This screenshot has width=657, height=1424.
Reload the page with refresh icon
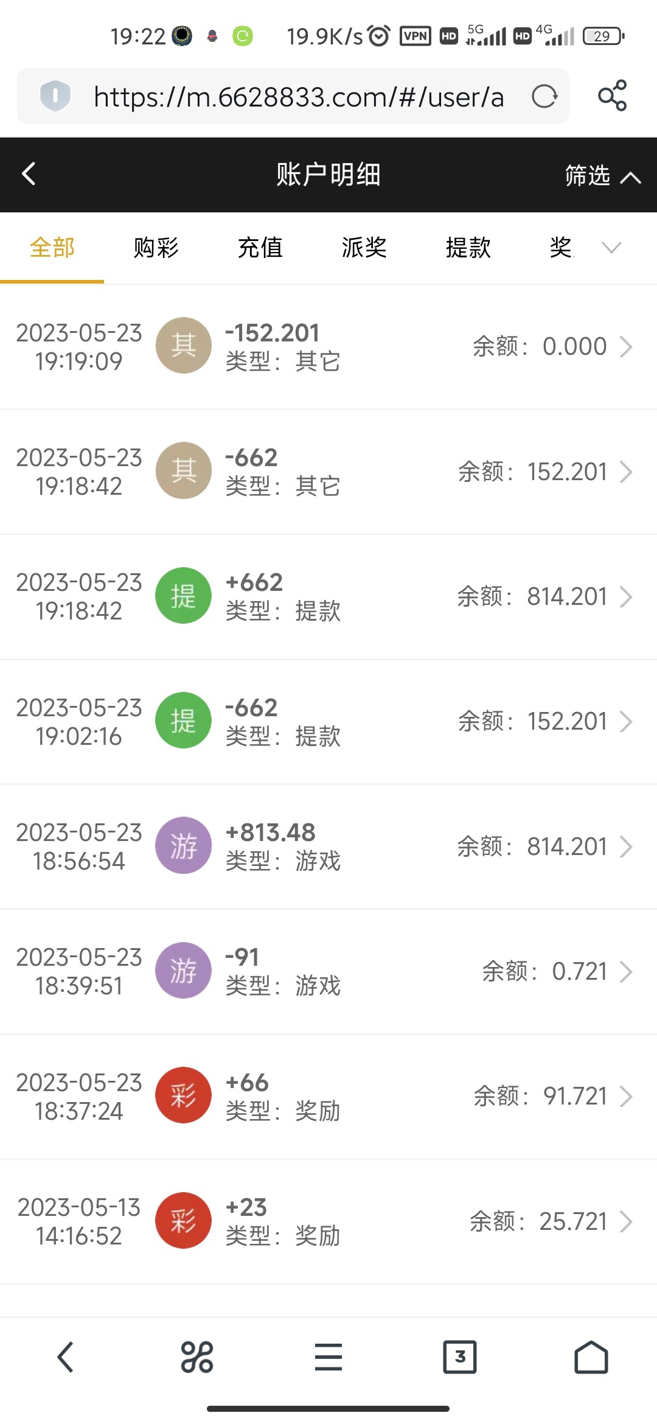pyautogui.click(x=544, y=96)
